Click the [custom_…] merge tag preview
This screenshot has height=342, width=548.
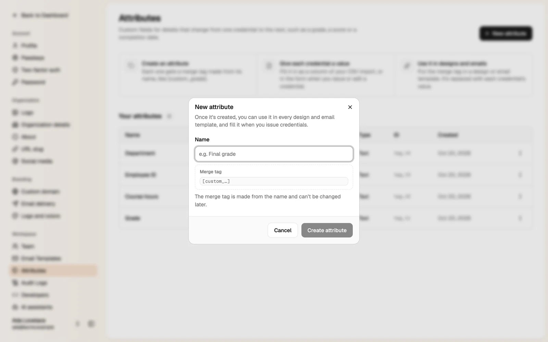274,181
